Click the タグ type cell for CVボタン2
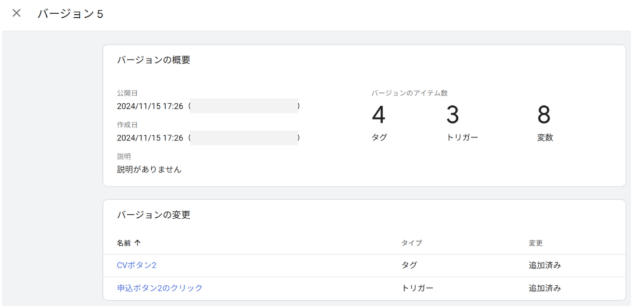This screenshot has height=307, width=631. tap(409, 266)
